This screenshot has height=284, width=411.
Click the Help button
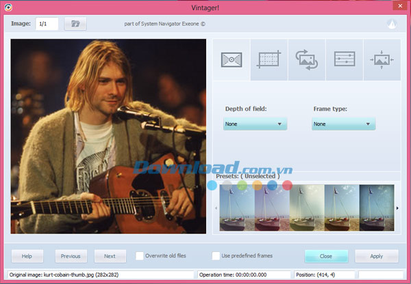pyautogui.click(x=27, y=256)
